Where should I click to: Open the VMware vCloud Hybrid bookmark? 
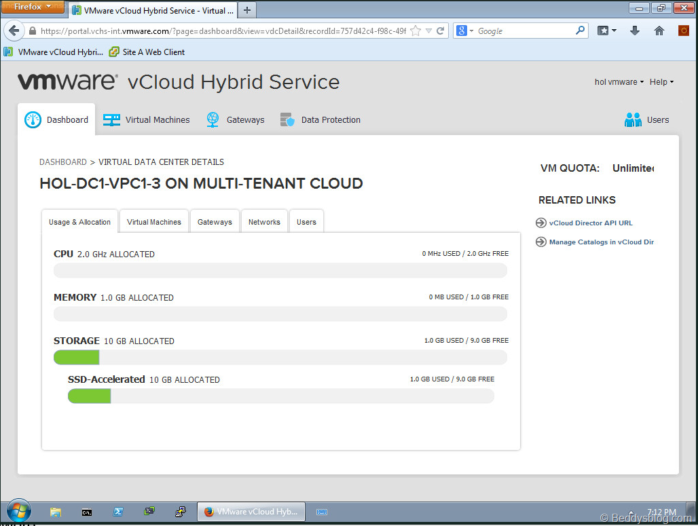click(x=54, y=52)
